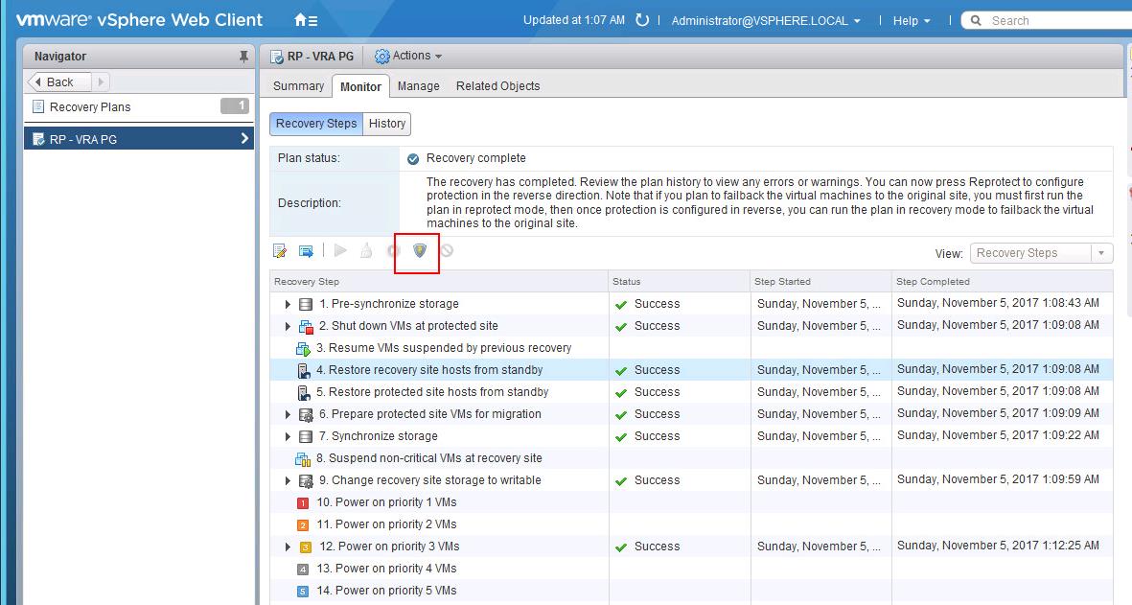Open the Actions dropdown menu
This screenshot has height=605, width=1132.
tap(408, 56)
